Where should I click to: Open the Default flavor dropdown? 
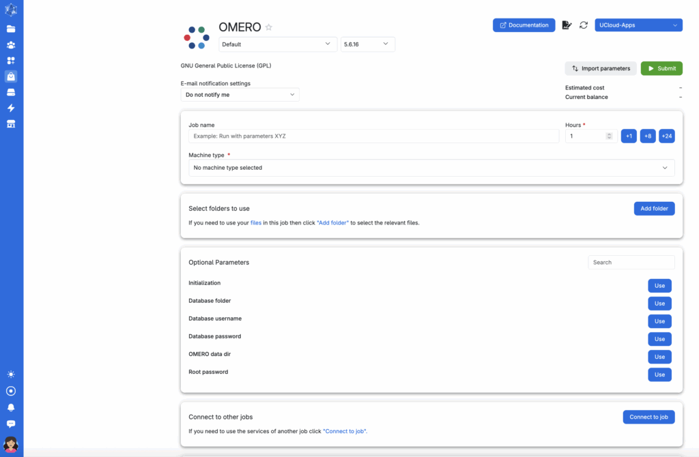[x=278, y=44]
